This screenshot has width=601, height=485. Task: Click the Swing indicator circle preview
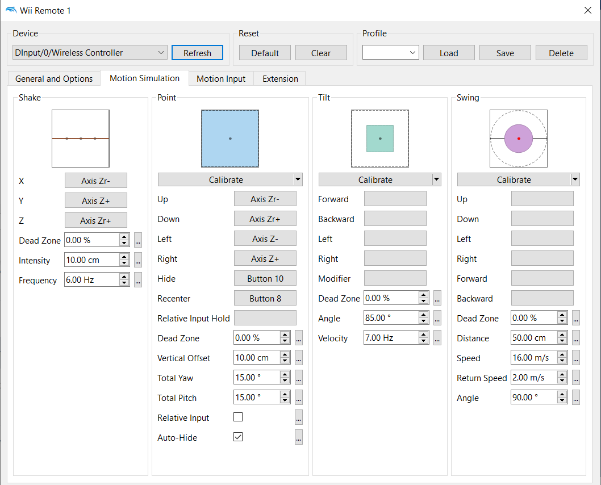click(519, 139)
